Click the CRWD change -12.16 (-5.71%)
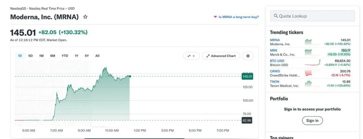The image size is (363, 139). (341, 75)
